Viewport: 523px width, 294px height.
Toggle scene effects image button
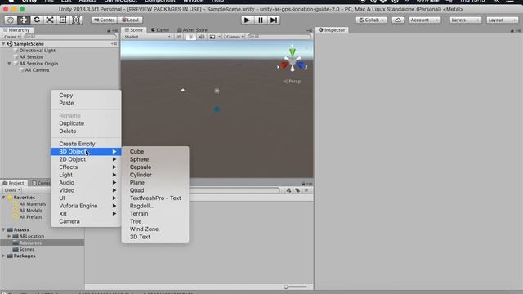tap(212, 37)
